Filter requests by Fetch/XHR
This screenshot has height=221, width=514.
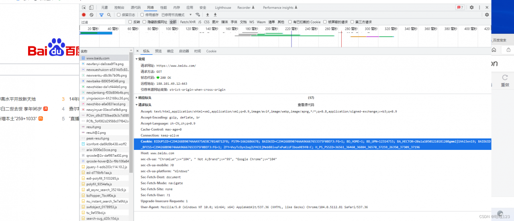tap(188, 22)
